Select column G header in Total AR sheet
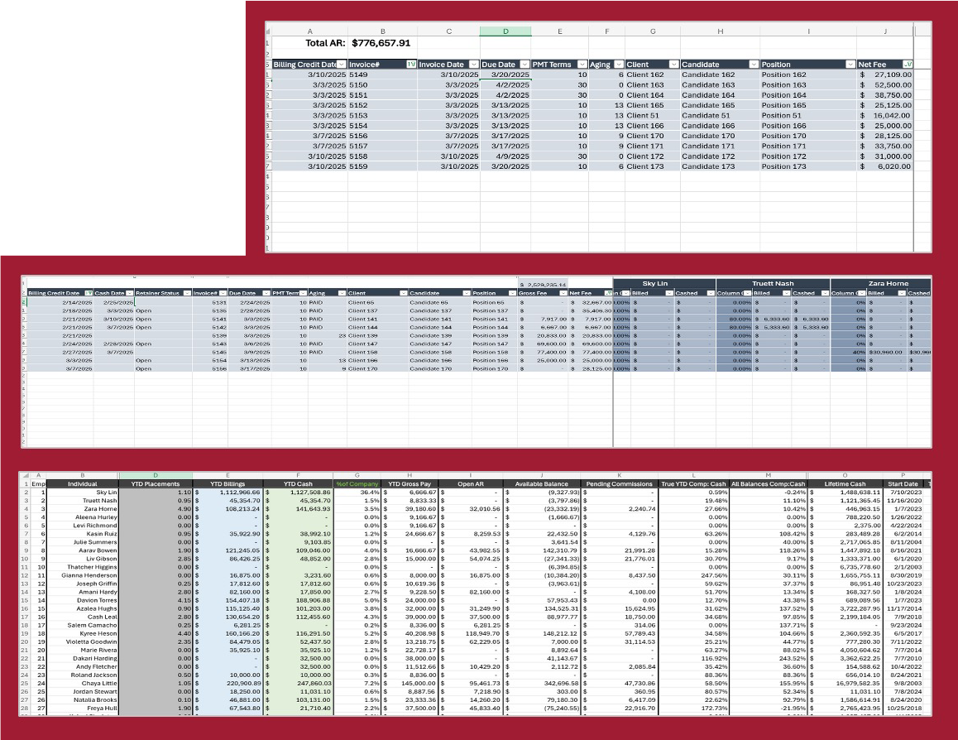Image resolution: width=958 pixels, height=740 pixels. point(653,31)
